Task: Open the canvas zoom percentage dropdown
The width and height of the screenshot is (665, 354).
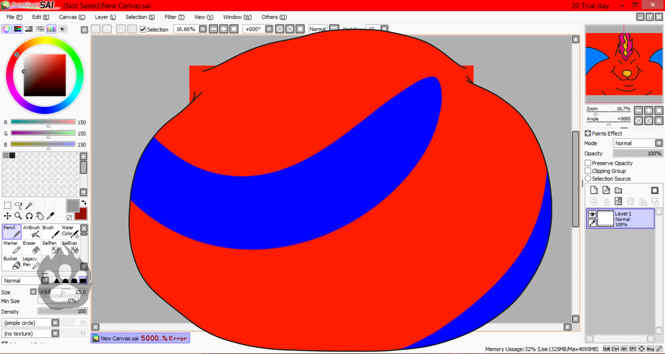Action: pyautogui.click(x=203, y=29)
